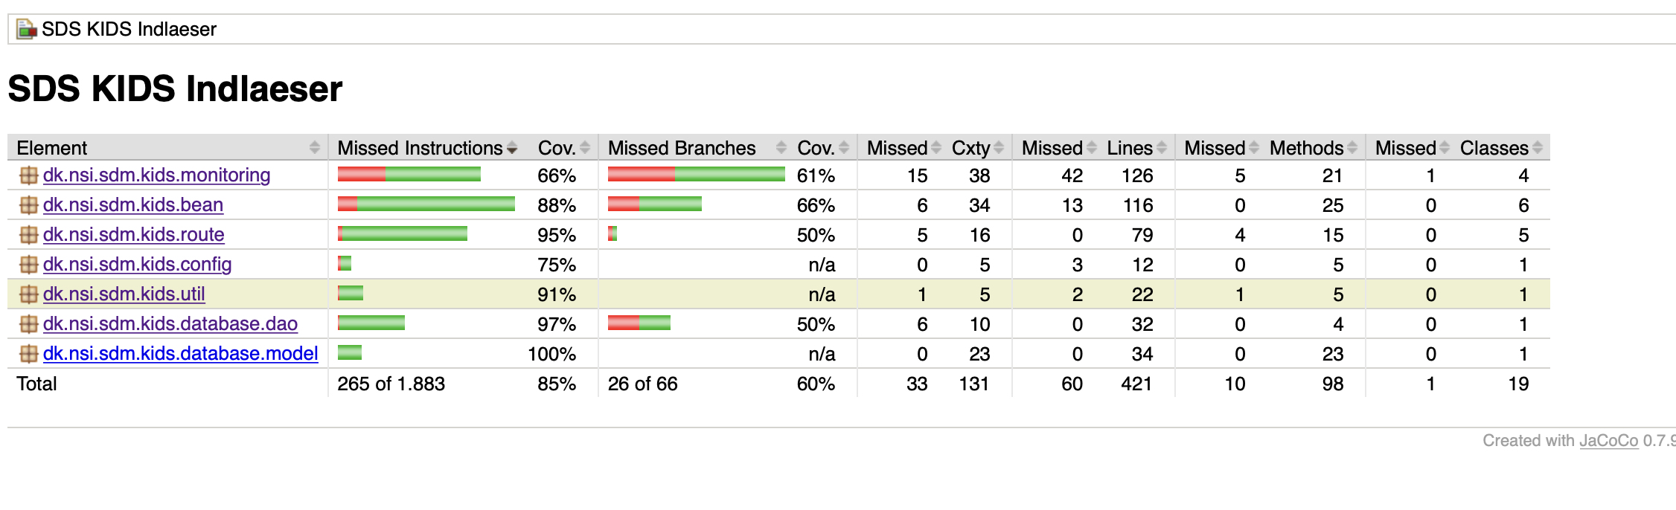Open the dk.nsi.sdm.kids.monitoring package link
Screen dimensions: 1676x510
pos(156,175)
